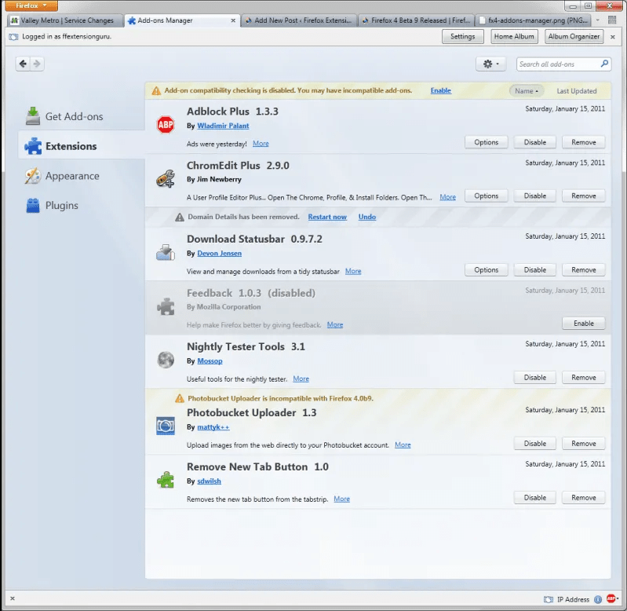Disable Remove New Tab Button extension

coord(534,497)
